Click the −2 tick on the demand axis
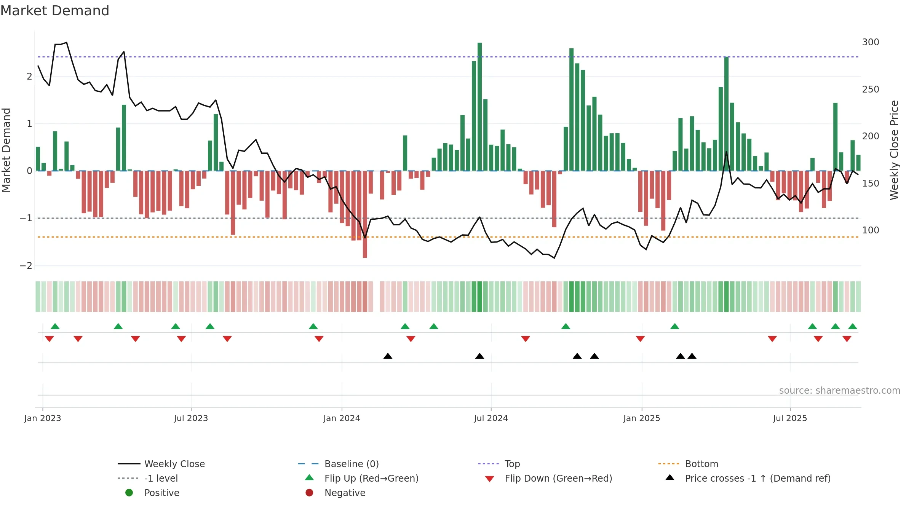 26,266
